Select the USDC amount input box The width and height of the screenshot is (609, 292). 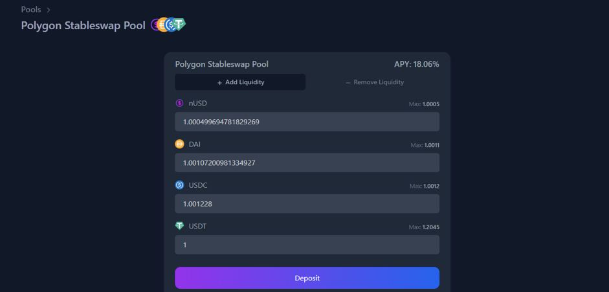tap(307, 204)
